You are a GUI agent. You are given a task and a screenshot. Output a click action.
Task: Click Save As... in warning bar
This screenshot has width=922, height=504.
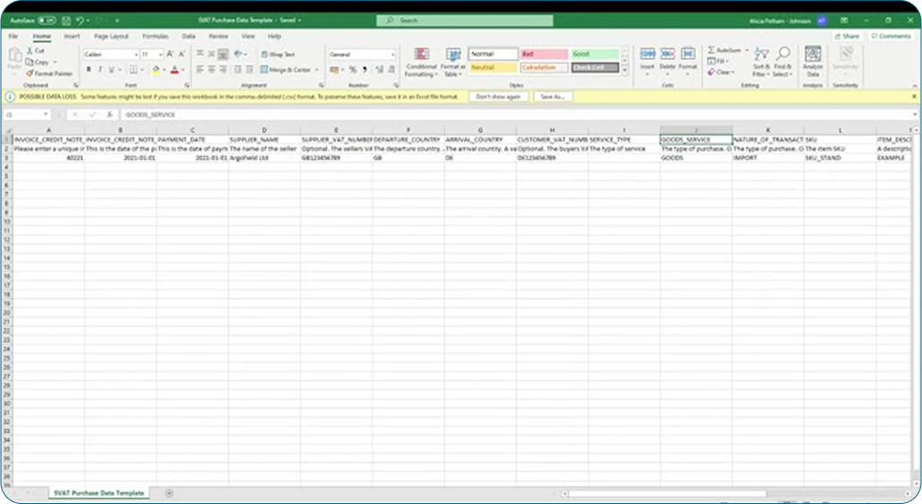552,96
